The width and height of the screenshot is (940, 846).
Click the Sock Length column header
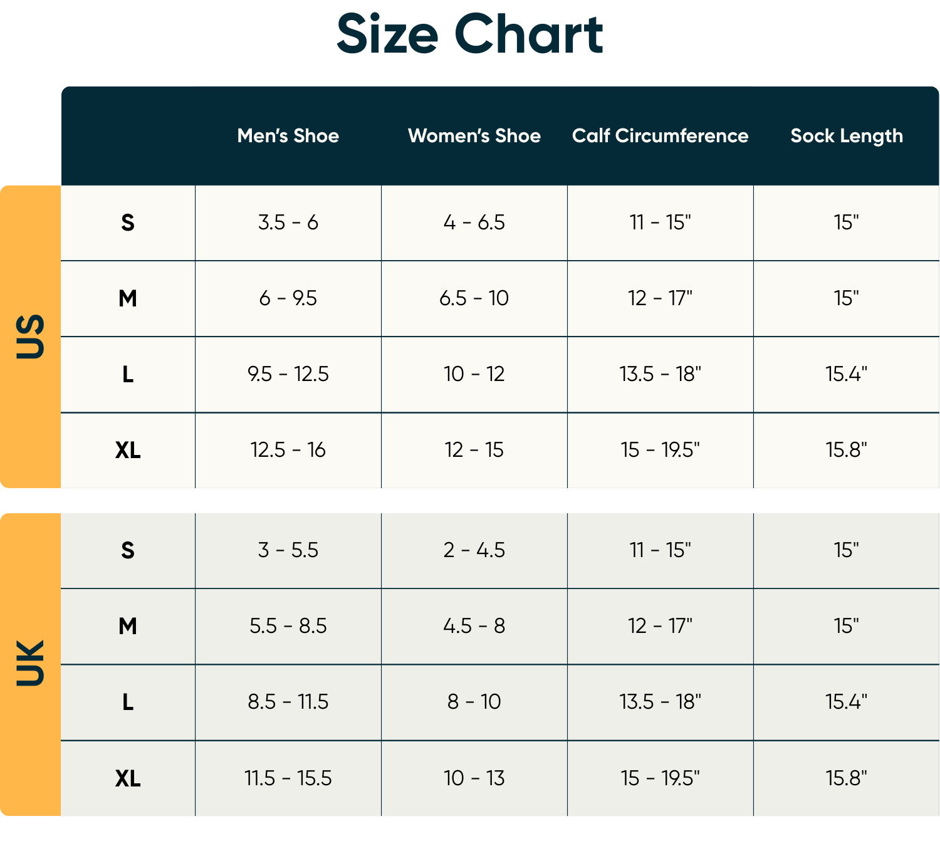[x=847, y=136]
